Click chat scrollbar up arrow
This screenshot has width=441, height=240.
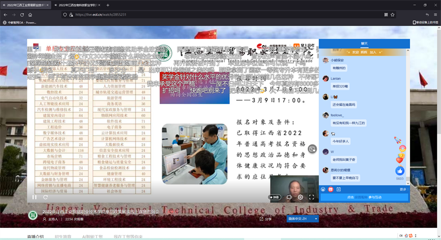pos(408,51)
